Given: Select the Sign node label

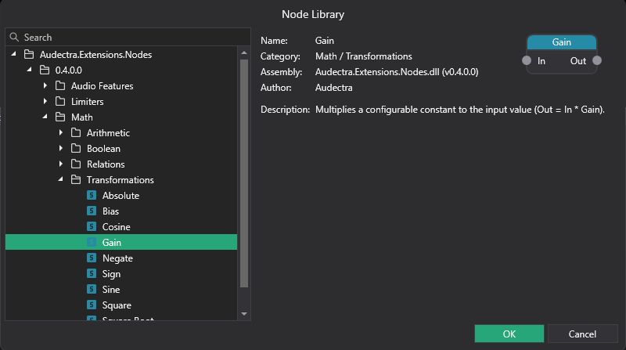Looking at the screenshot, I should [x=111, y=274].
